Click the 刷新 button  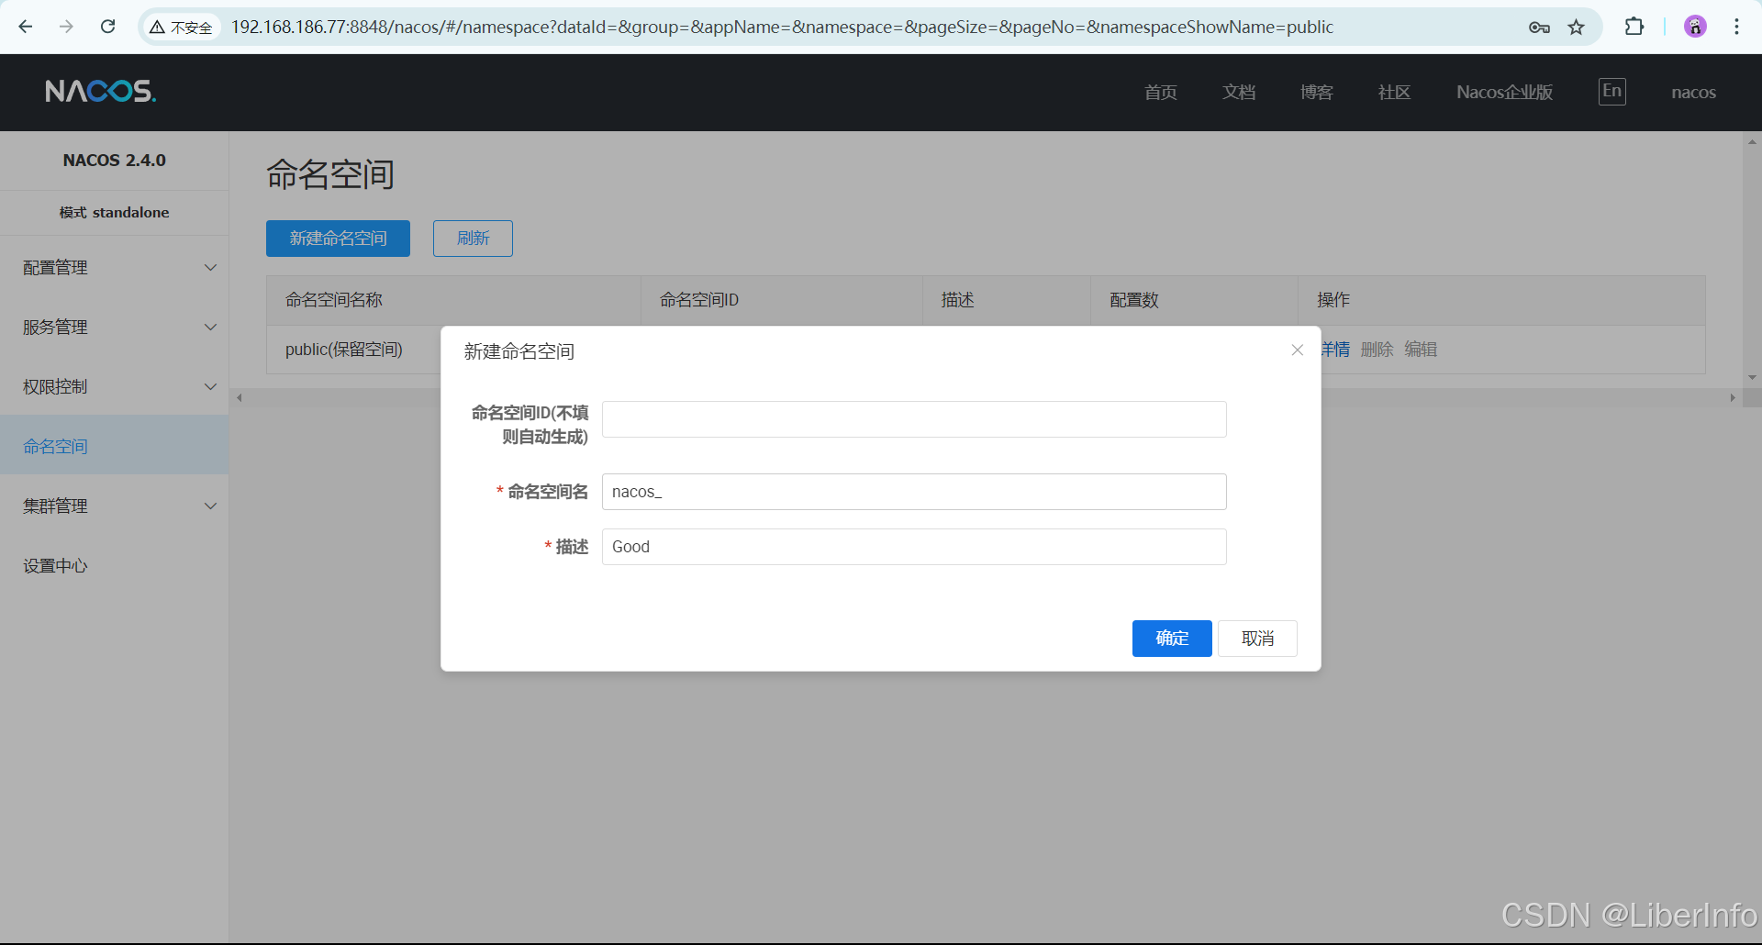[473, 239]
